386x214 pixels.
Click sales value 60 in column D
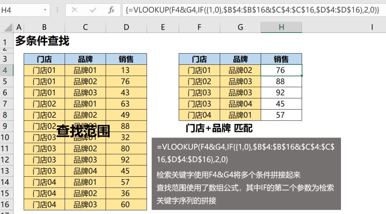[126, 204]
